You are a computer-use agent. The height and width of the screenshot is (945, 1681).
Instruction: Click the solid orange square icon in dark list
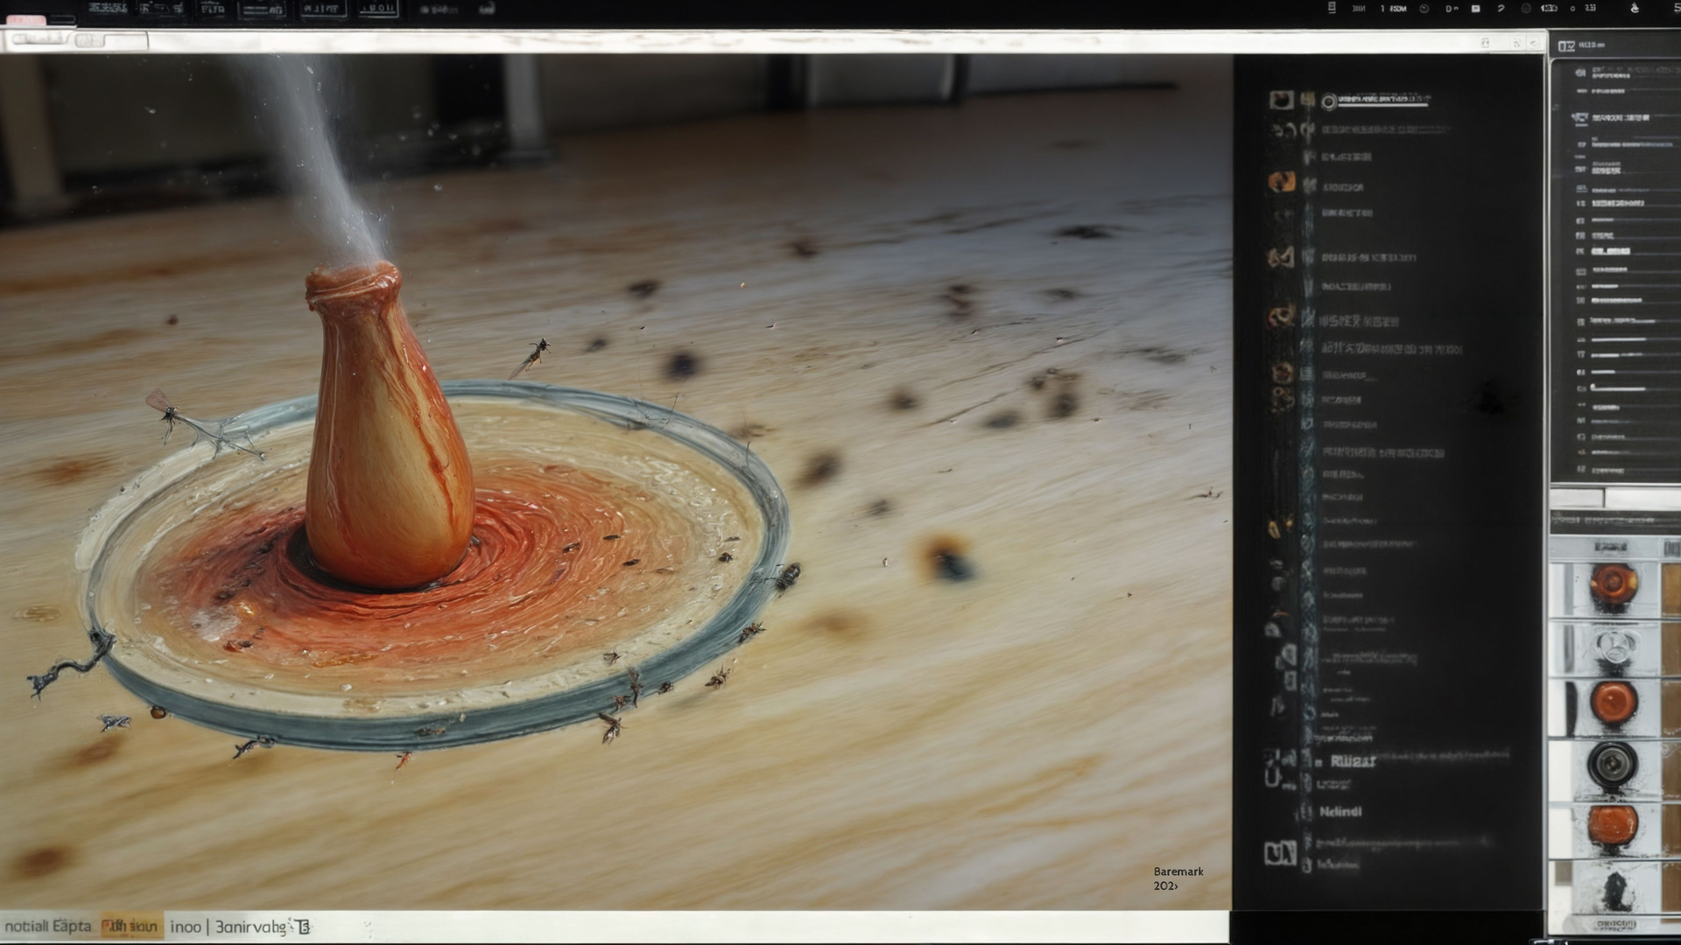click(1282, 182)
